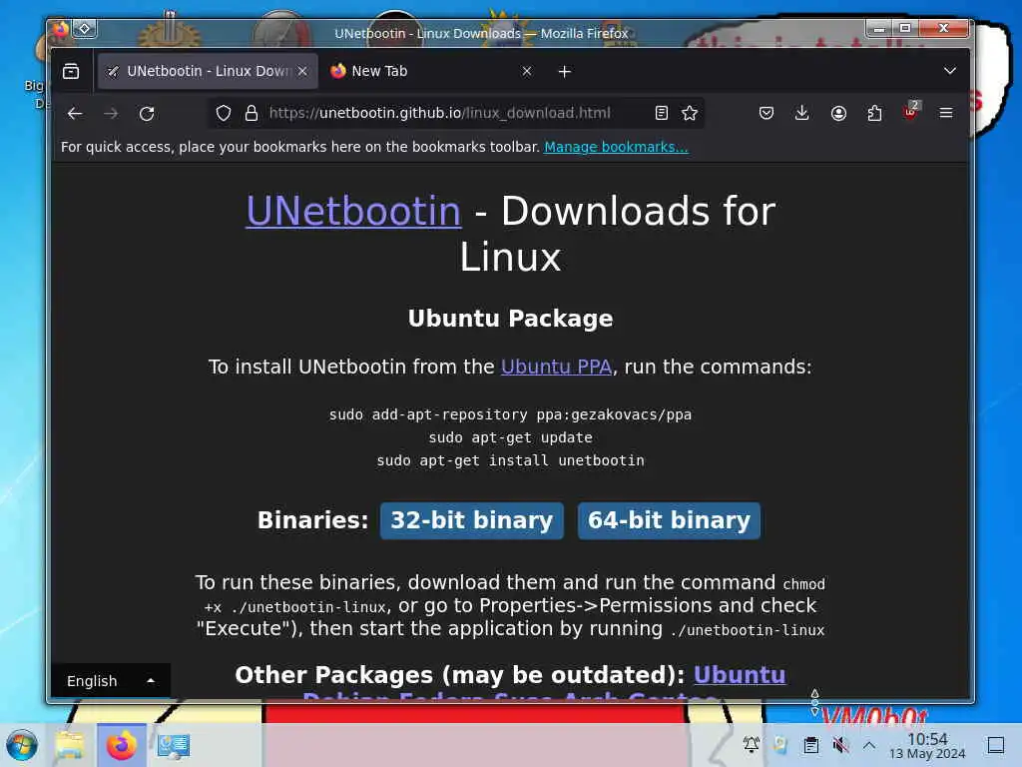Open the clock showing 10:54

(x=927, y=745)
